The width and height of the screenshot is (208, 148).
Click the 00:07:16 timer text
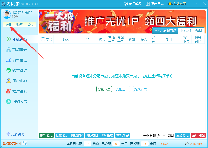(x=196, y=144)
